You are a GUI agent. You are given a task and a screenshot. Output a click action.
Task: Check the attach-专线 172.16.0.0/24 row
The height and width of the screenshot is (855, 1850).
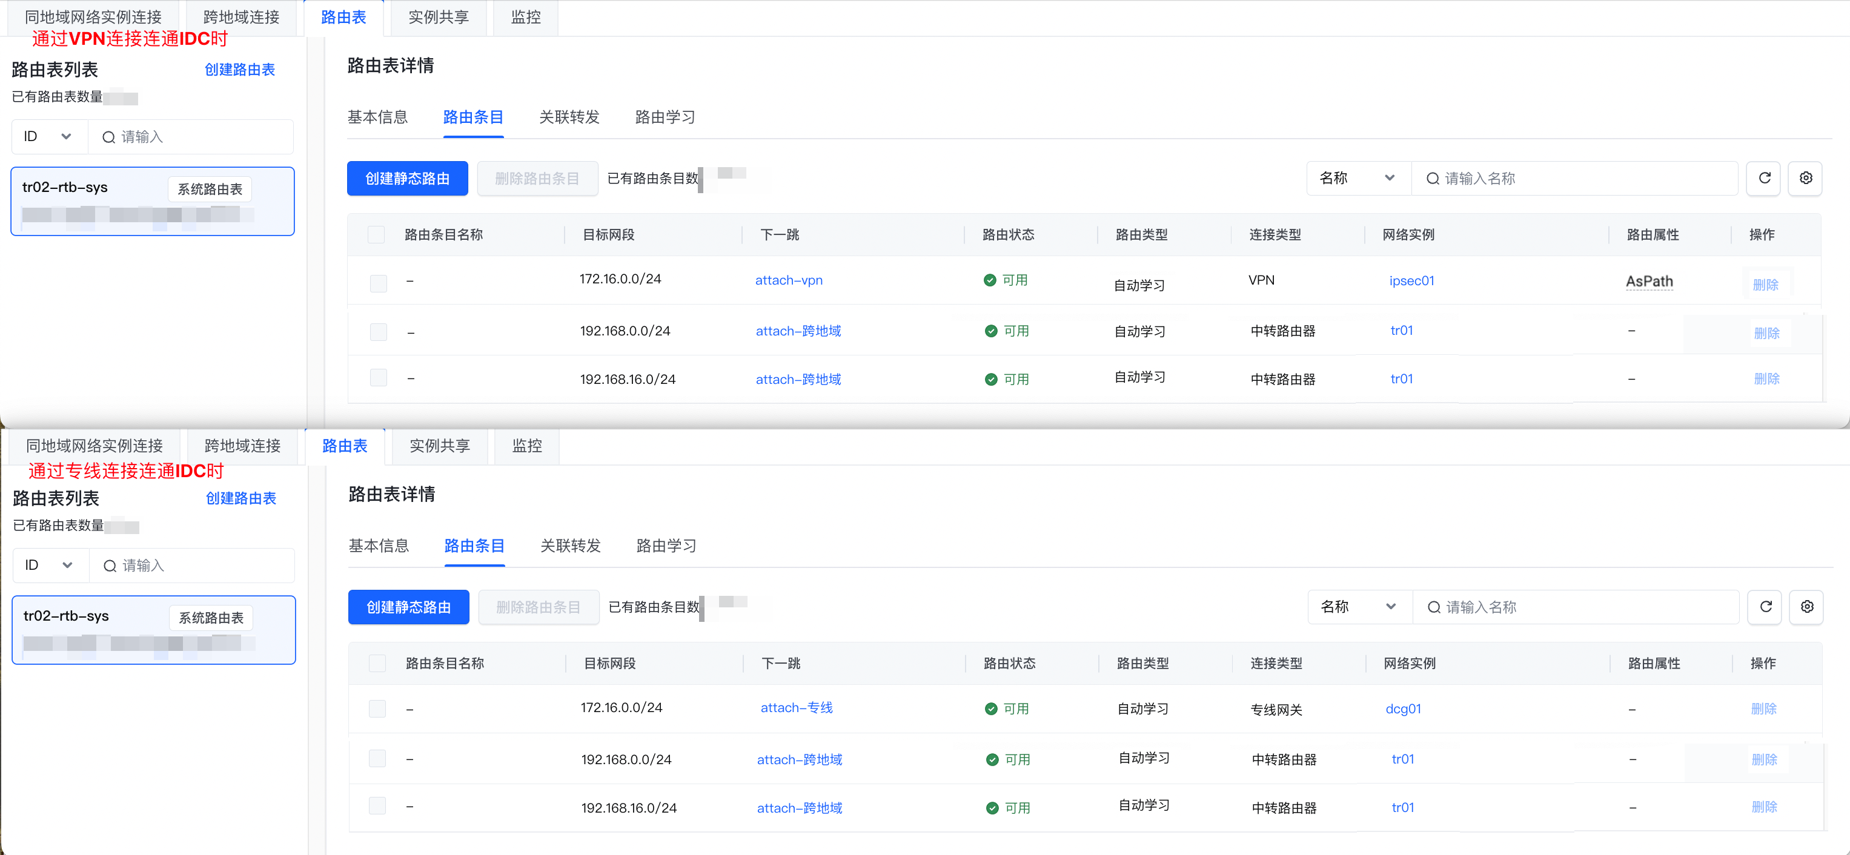(x=377, y=708)
